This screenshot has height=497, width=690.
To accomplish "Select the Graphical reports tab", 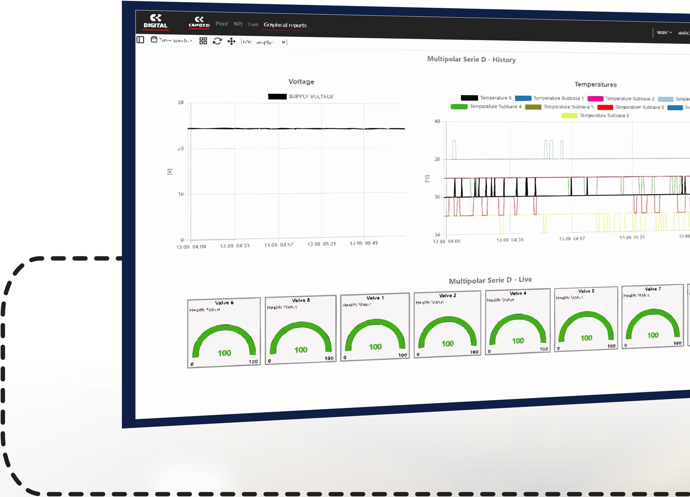I will [x=285, y=25].
